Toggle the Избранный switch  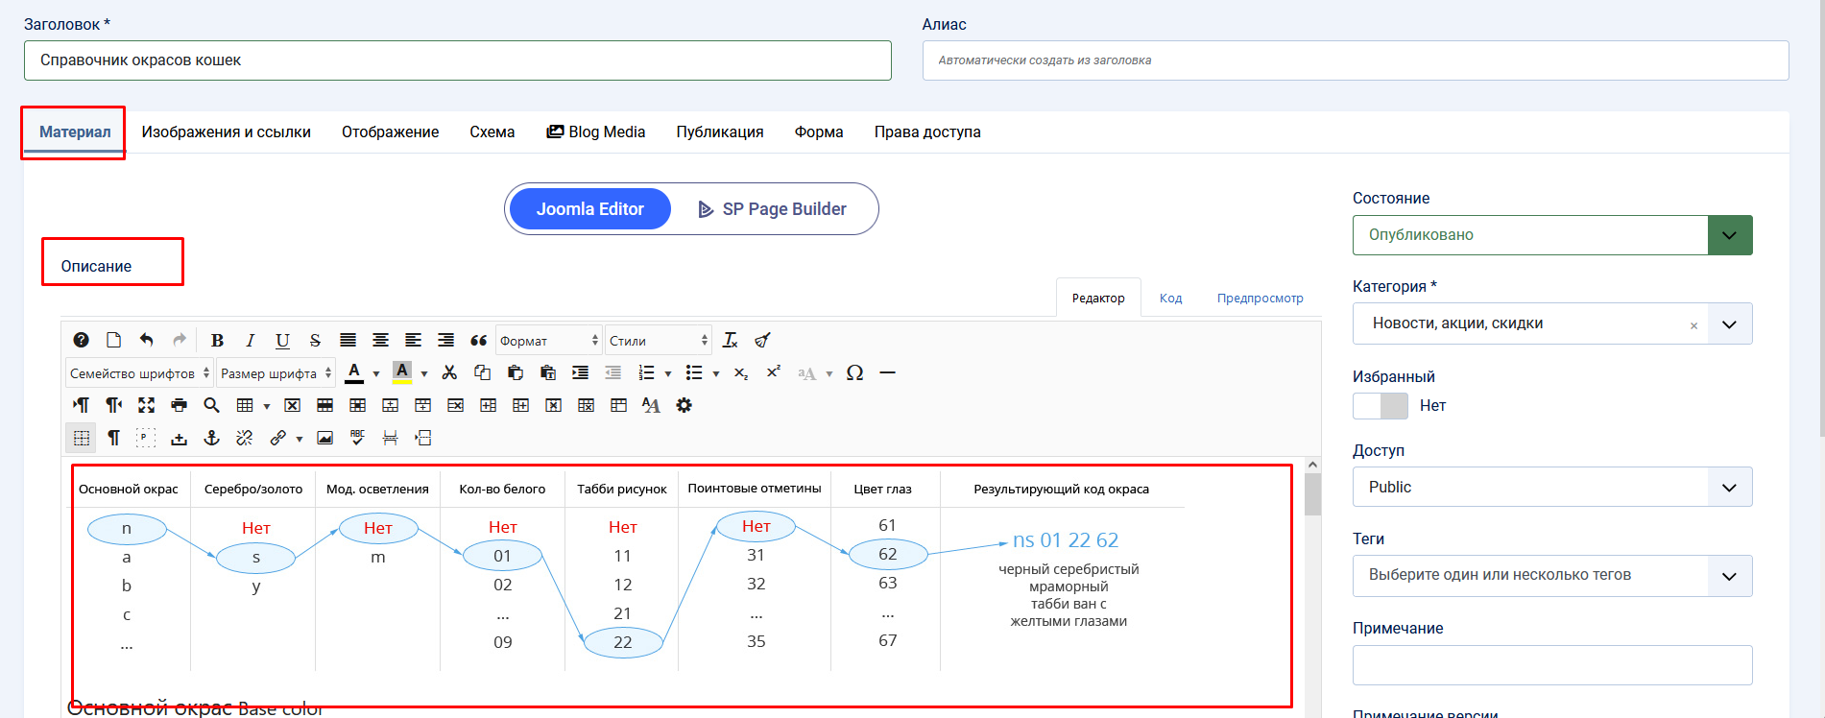[1381, 406]
